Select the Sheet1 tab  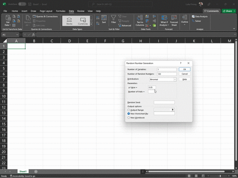(x=23, y=172)
